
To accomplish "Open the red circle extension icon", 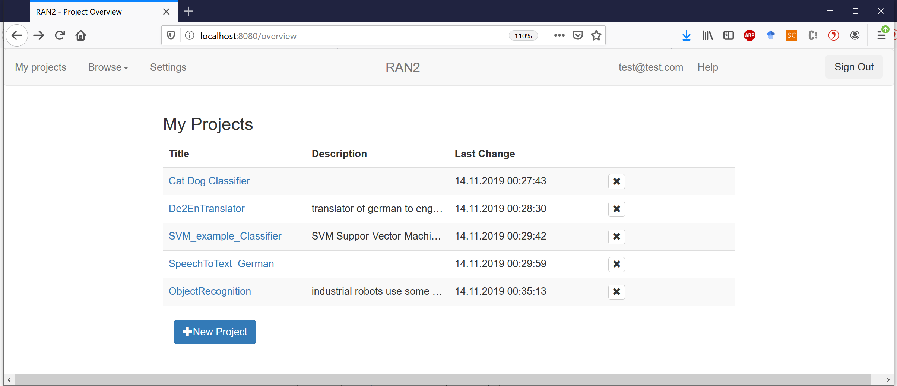I will pos(834,35).
